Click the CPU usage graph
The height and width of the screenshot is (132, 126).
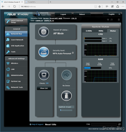click(x=101, y=50)
